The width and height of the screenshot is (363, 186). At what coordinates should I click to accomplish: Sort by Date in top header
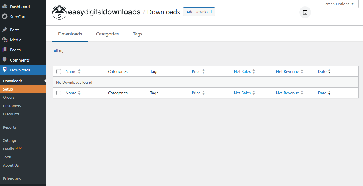tap(322, 71)
